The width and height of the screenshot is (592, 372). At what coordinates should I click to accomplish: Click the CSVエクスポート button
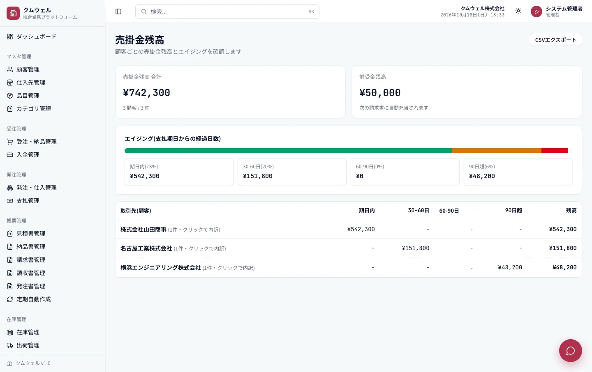556,39
